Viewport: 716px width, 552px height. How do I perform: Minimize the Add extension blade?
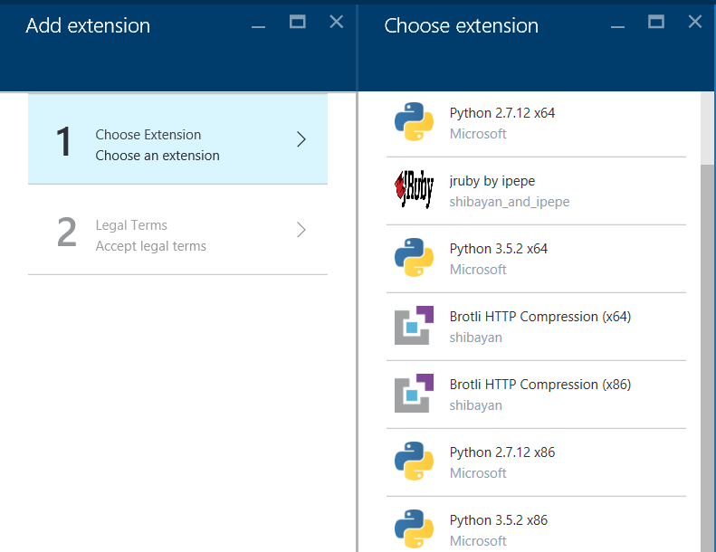point(258,27)
